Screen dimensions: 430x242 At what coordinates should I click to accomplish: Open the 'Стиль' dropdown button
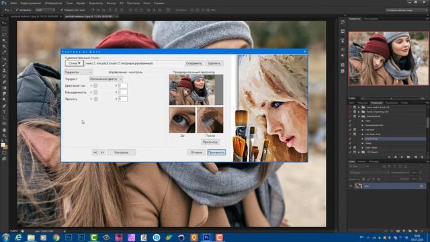tap(75, 63)
